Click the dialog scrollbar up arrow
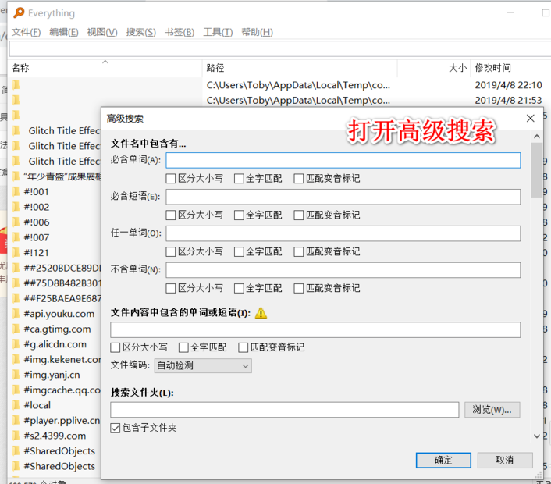Screen dimensions: 551x484 coord(537,137)
